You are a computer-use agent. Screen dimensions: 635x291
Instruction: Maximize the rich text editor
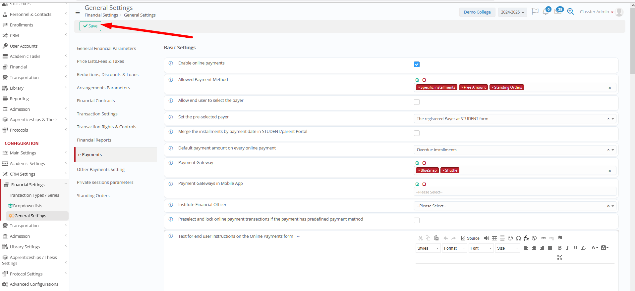560,257
